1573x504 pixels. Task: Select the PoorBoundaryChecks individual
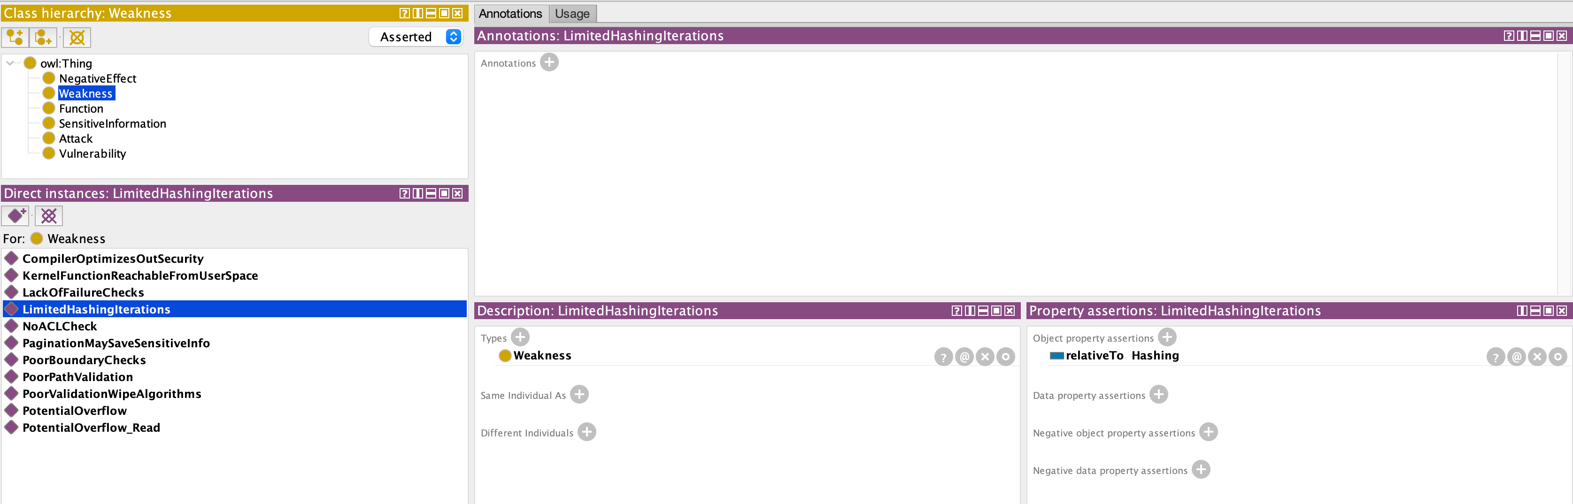point(84,360)
